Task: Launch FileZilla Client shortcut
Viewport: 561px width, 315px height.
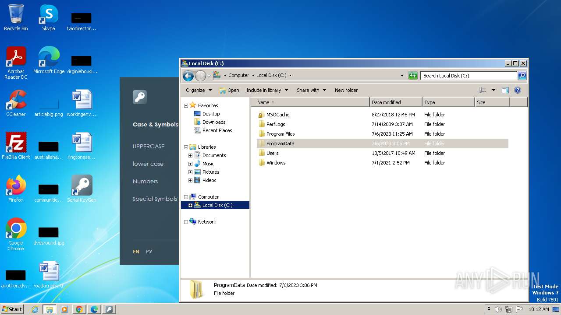Action: point(16,146)
